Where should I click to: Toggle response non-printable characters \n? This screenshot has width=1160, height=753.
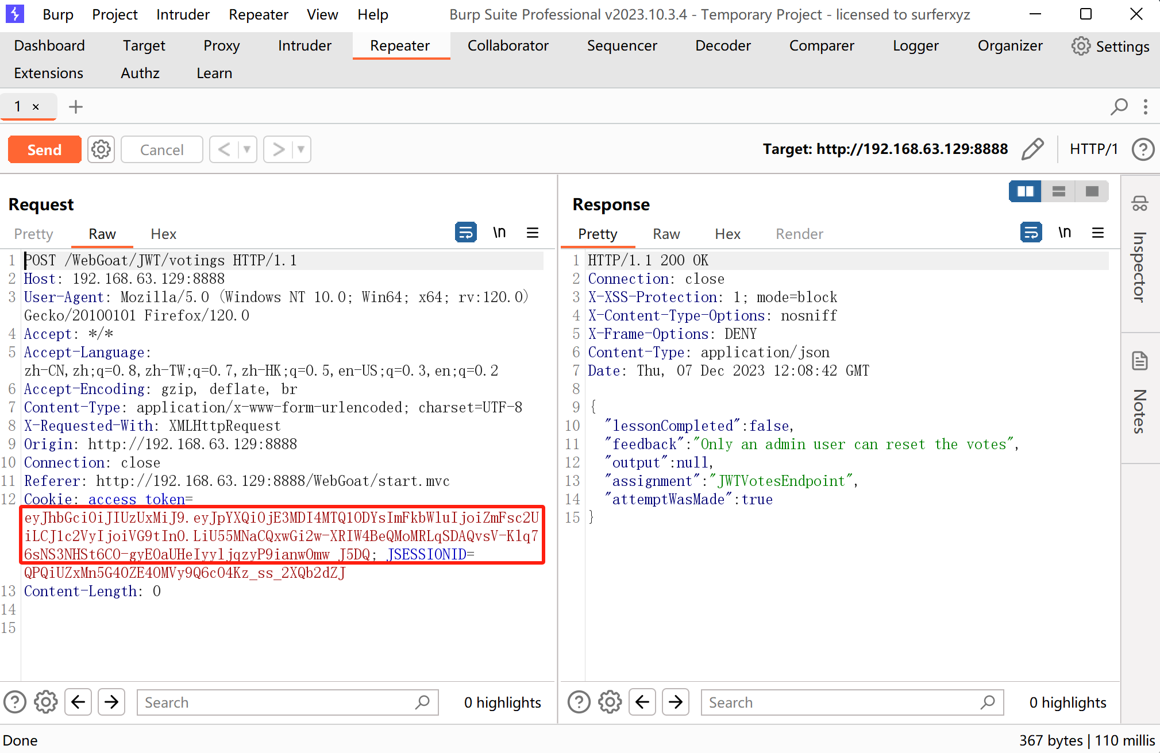point(1065,233)
